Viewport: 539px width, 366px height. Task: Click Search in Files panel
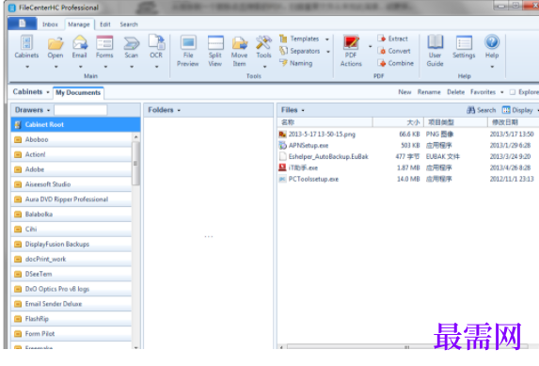coord(482,110)
